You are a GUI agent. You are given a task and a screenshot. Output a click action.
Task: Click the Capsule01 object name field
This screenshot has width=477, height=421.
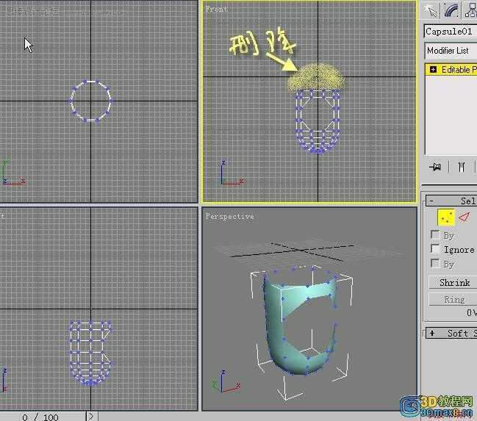pos(451,32)
